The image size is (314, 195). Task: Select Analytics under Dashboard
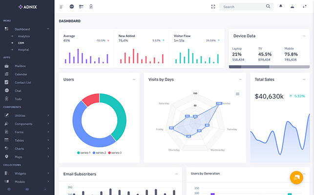pos(23,36)
